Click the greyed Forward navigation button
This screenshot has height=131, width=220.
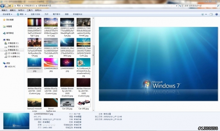tap(7, 6)
